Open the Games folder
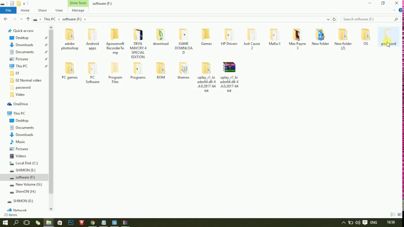This screenshot has height=227, width=404. [x=206, y=37]
